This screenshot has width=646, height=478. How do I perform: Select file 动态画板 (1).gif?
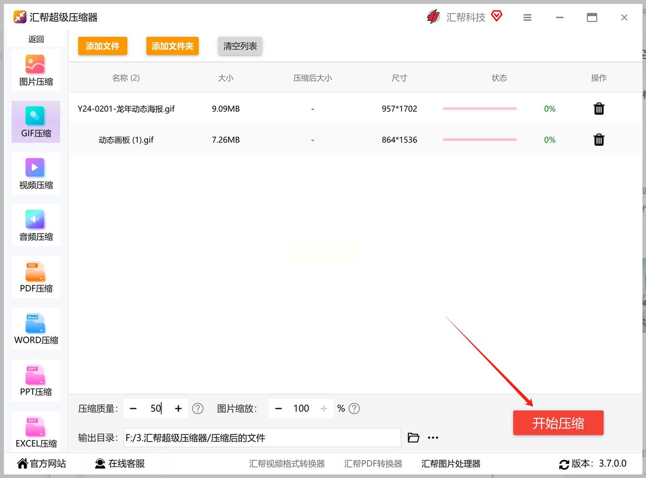click(x=126, y=139)
